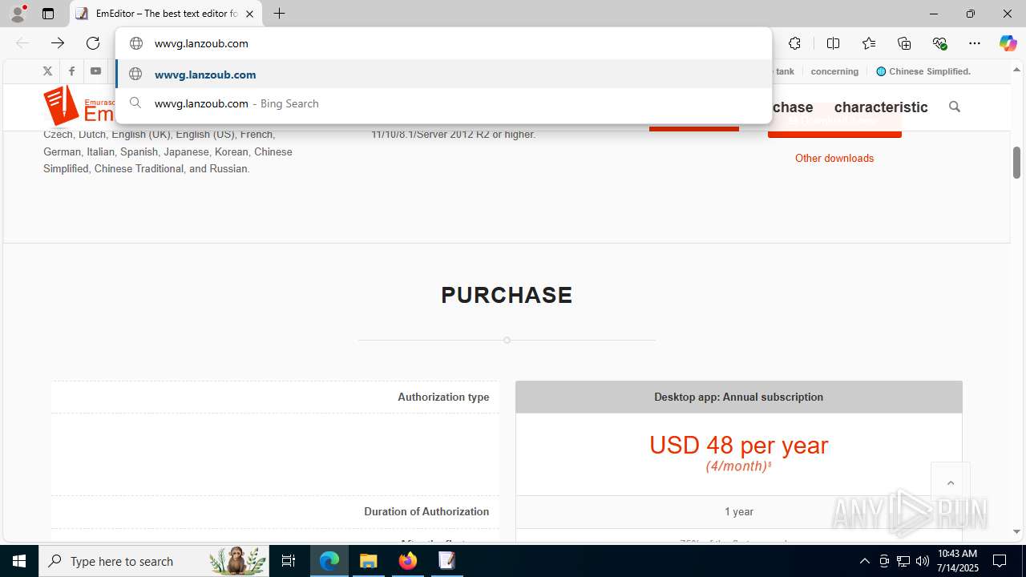Click the scroll-to-top chevron button
The height and width of the screenshot is (577, 1026).
951,482
